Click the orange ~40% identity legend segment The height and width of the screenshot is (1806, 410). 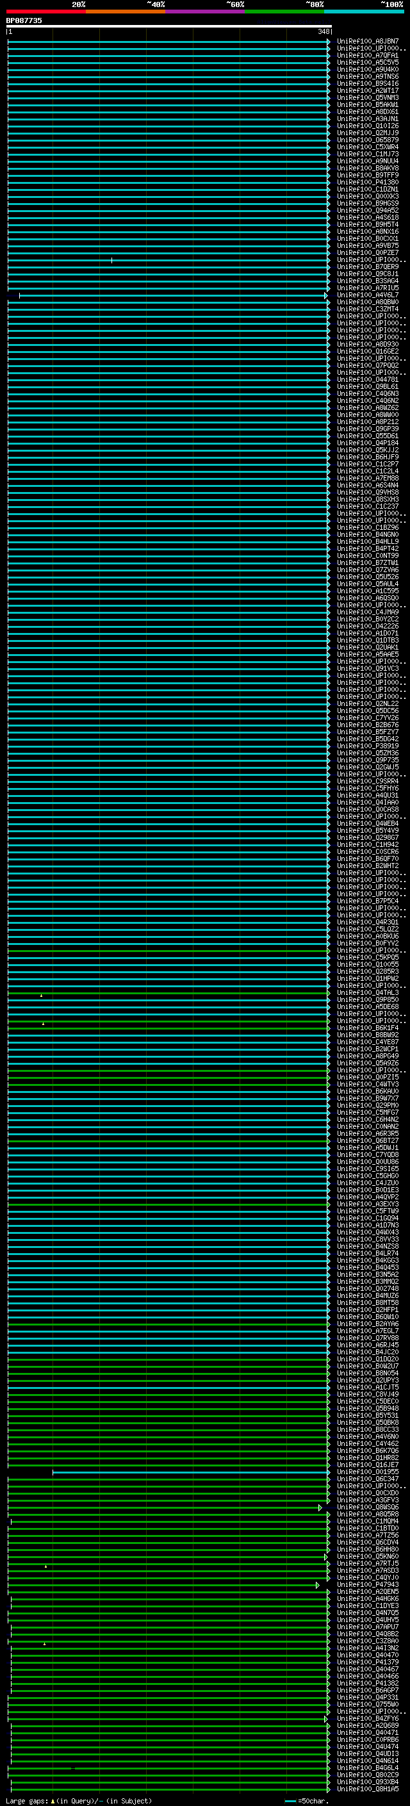pyautogui.click(x=126, y=12)
